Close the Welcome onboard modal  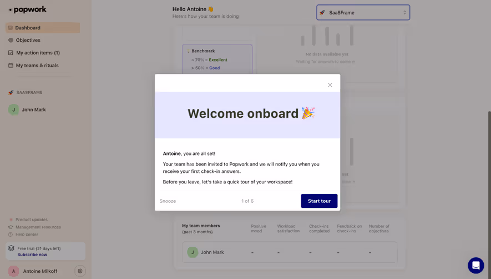coord(330,85)
